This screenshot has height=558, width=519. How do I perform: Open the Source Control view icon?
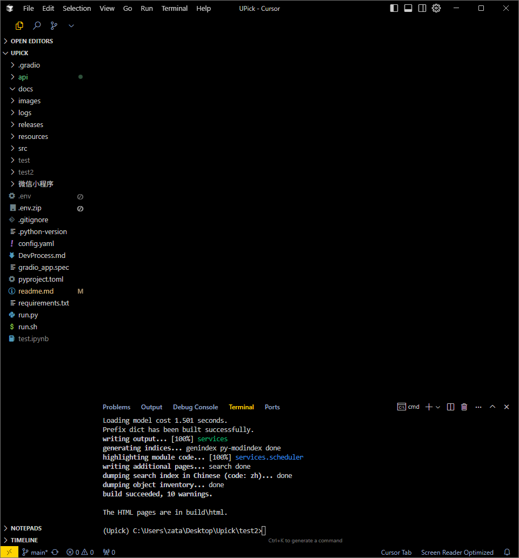(54, 25)
